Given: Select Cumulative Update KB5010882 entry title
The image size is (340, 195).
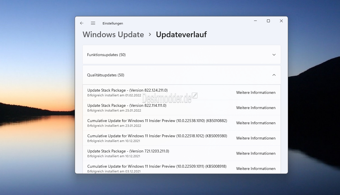Looking at the screenshot, I should tap(157, 121).
